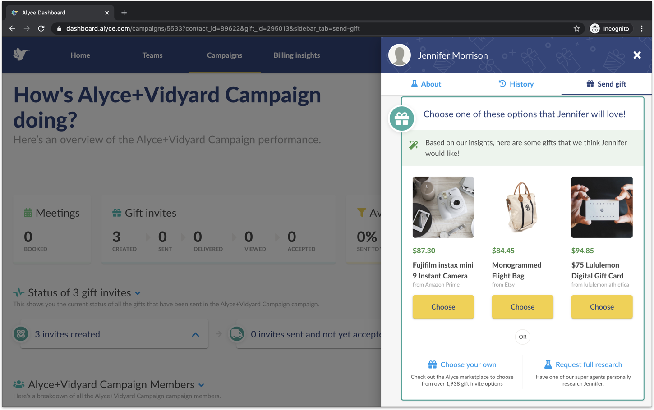Click the magic wand insights icon
654x410 pixels.
[x=414, y=145]
